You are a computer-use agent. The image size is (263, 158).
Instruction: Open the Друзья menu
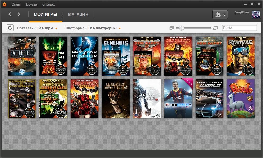[31, 4]
